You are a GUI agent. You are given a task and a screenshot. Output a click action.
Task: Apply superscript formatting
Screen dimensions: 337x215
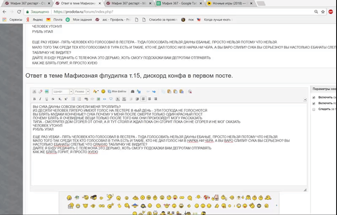(66, 99)
